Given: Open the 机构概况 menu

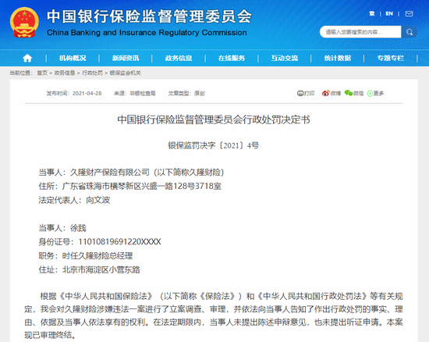Looking at the screenshot, I should click(x=73, y=58).
